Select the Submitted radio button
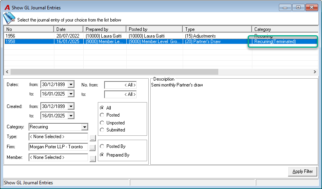This screenshot has width=322, height=189. [x=102, y=130]
